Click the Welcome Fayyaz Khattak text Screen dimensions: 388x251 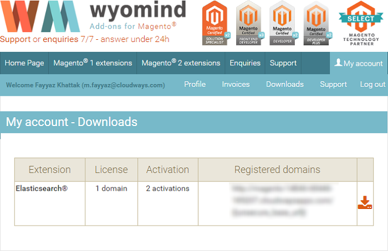click(x=85, y=85)
